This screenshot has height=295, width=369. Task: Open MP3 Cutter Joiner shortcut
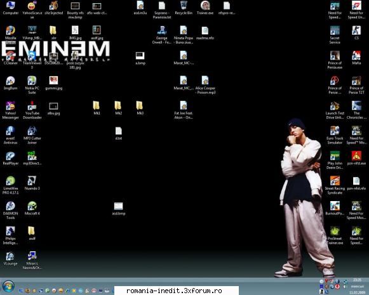coord(32,135)
